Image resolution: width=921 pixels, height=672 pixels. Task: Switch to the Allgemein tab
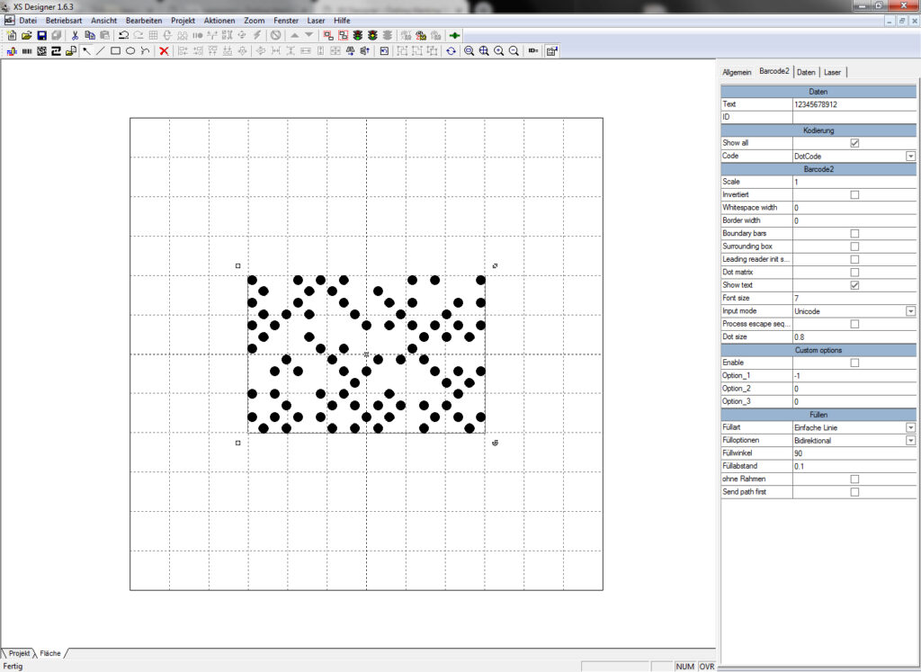pos(737,72)
